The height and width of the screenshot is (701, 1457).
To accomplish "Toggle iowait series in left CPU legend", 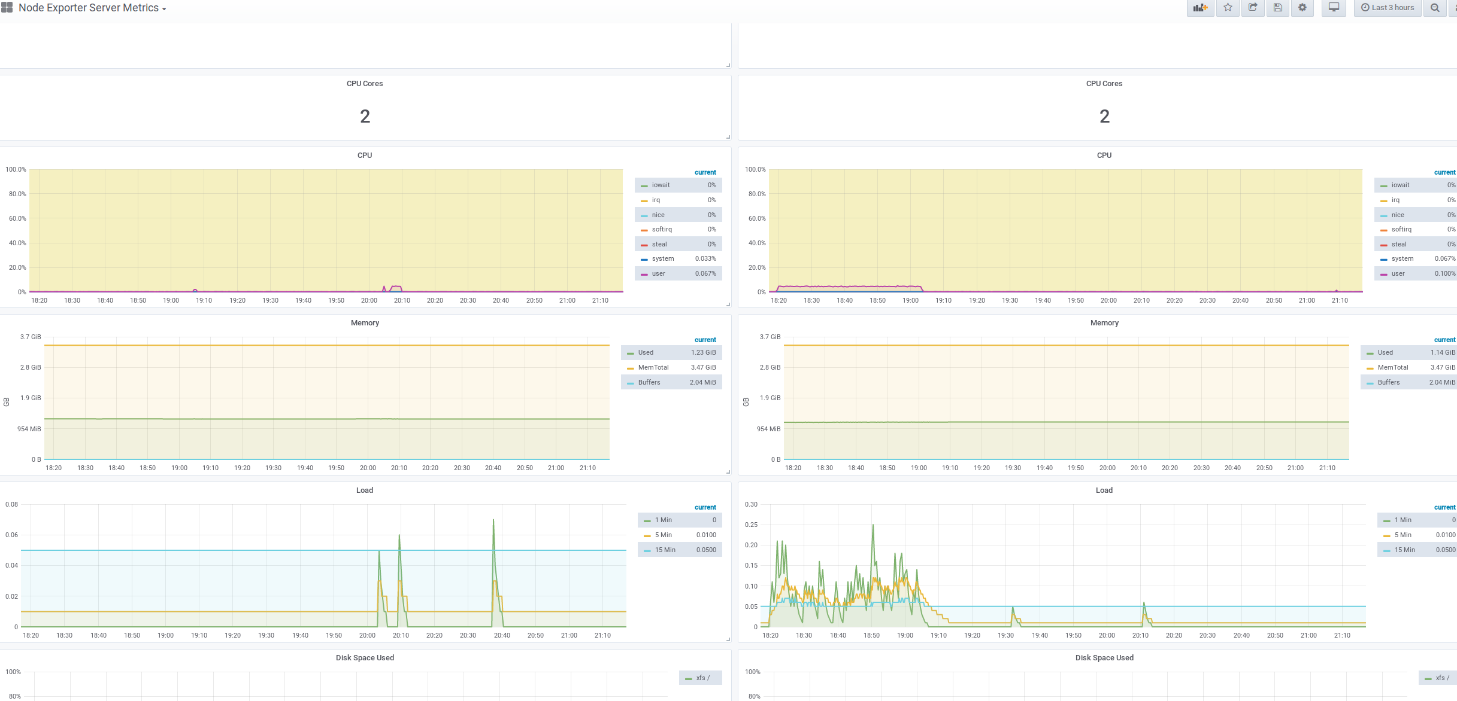I will pyautogui.click(x=661, y=185).
